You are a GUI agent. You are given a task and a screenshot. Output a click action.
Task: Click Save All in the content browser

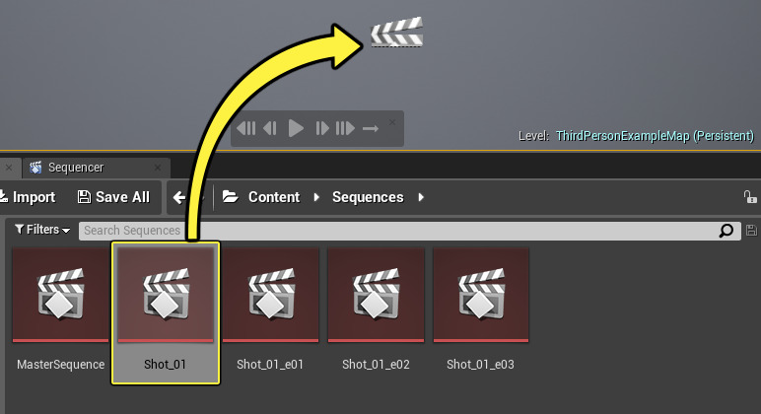(x=113, y=197)
